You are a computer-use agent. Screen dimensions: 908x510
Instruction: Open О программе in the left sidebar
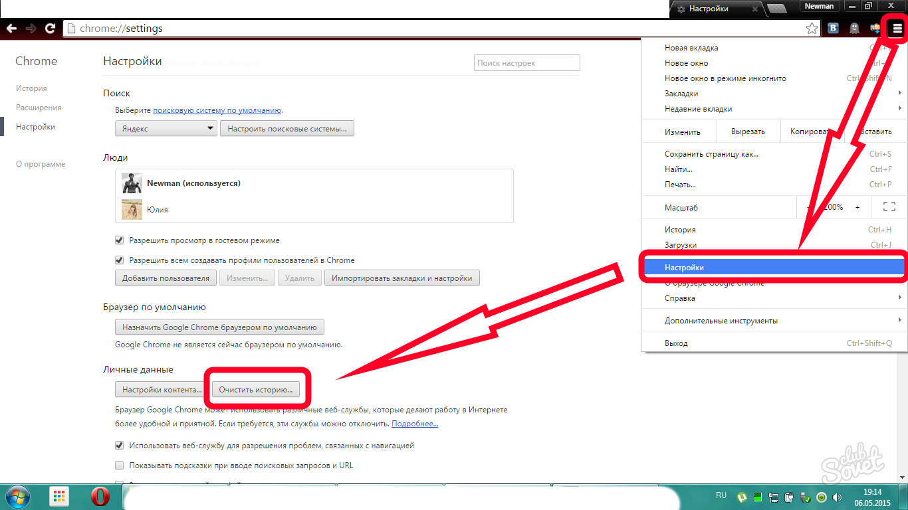(x=41, y=164)
